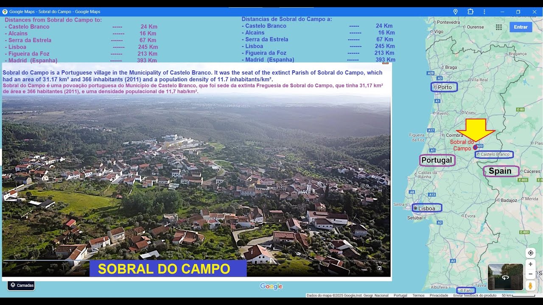Click the Portugal link in map footer
Image resolution: width=543 pixels, height=305 pixels.
(x=400, y=295)
